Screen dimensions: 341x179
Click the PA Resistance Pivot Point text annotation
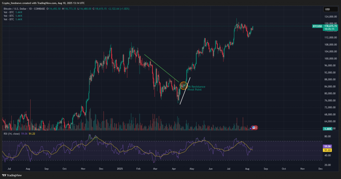[196, 88]
